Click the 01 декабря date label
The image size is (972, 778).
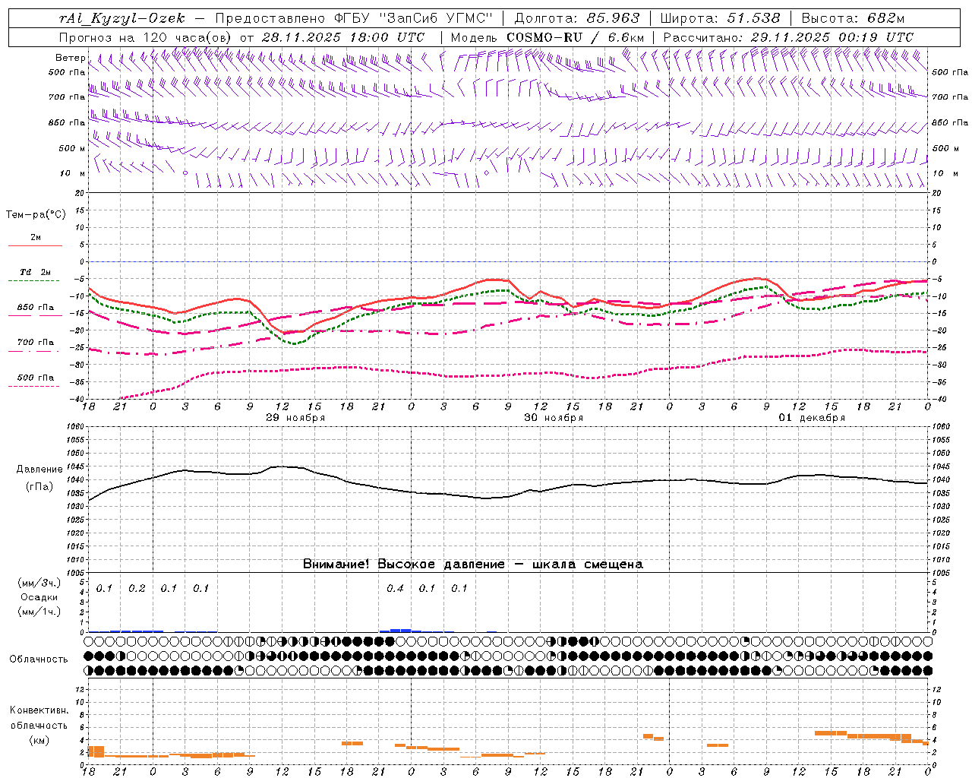coord(812,418)
